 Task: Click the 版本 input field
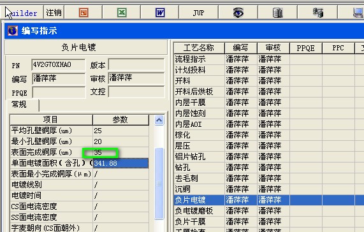click(136, 65)
